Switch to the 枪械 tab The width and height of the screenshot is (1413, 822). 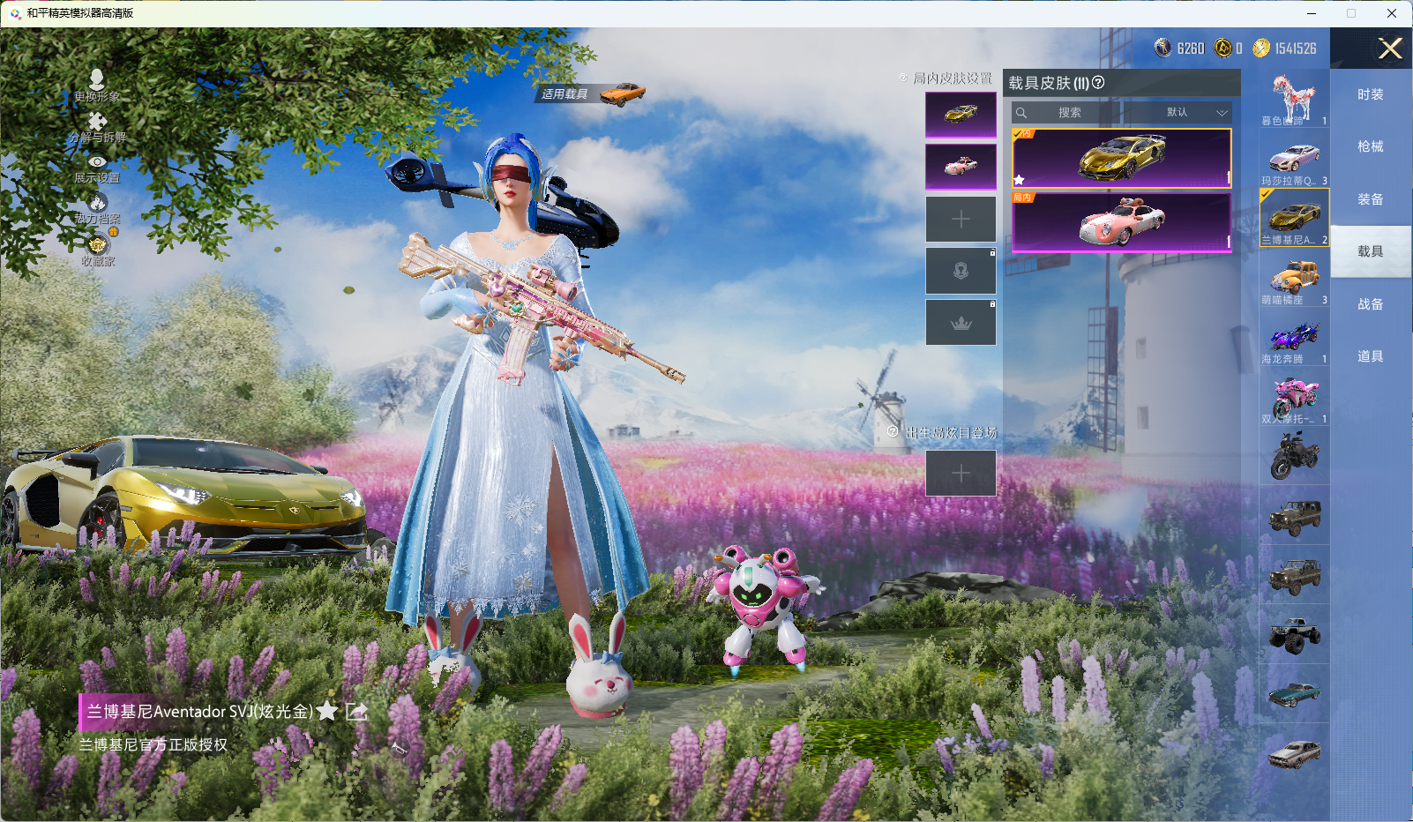tap(1371, 146)
